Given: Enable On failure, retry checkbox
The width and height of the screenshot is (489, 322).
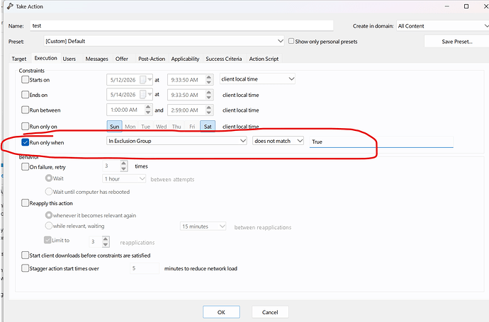Looking at the screenshot, I should 25,166.
